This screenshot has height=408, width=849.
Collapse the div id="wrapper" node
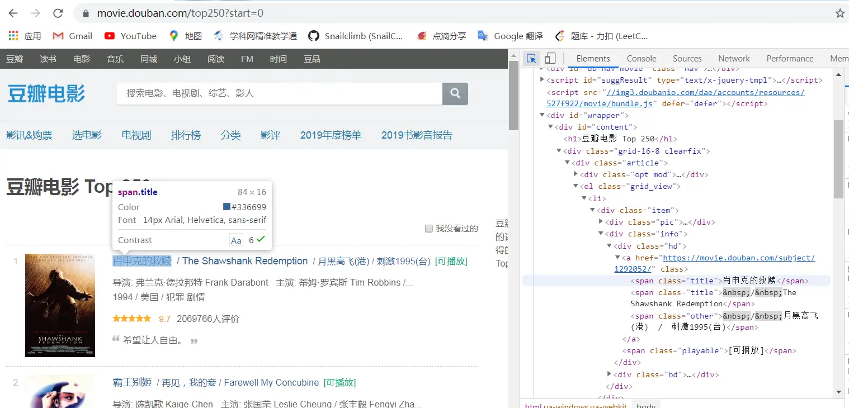(x=541, y=115)
